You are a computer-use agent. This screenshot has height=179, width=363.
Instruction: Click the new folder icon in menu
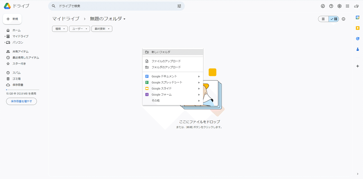[147, 52]
